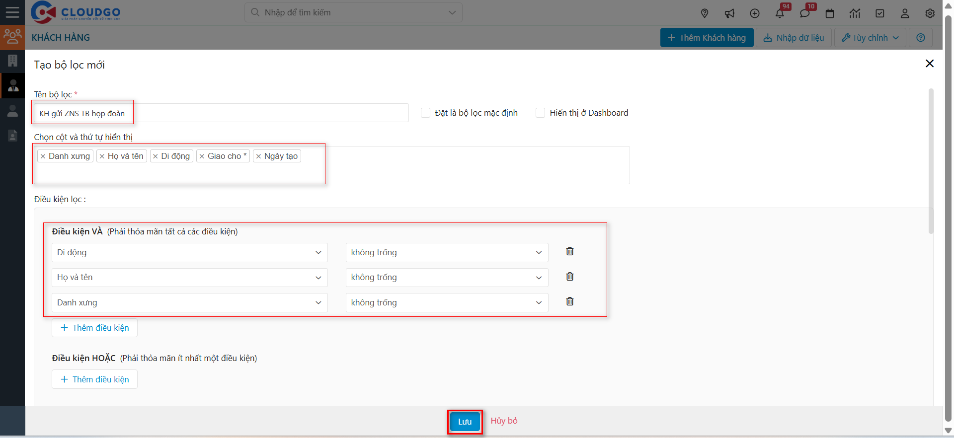This screenshot has height=438, width=954.
Task: Remove the Danh xưng condition row
Action: click(x=569, y=301)
